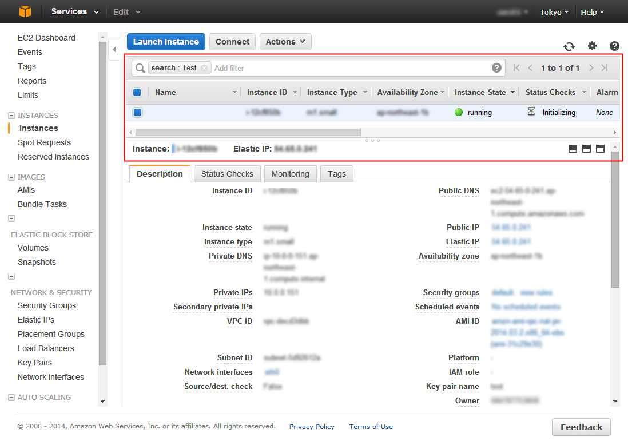Remove the 'search : Test' filter tag
The image size is (628, 441).
tap(204, 68)
